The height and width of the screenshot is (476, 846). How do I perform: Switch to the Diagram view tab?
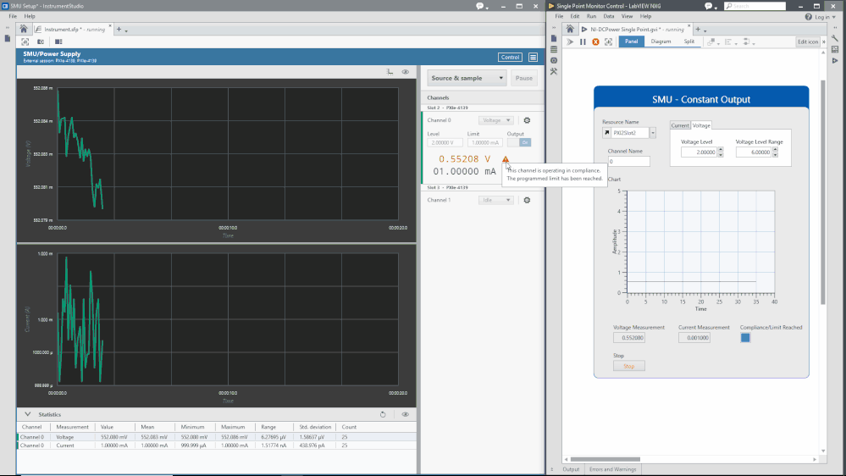661,42
